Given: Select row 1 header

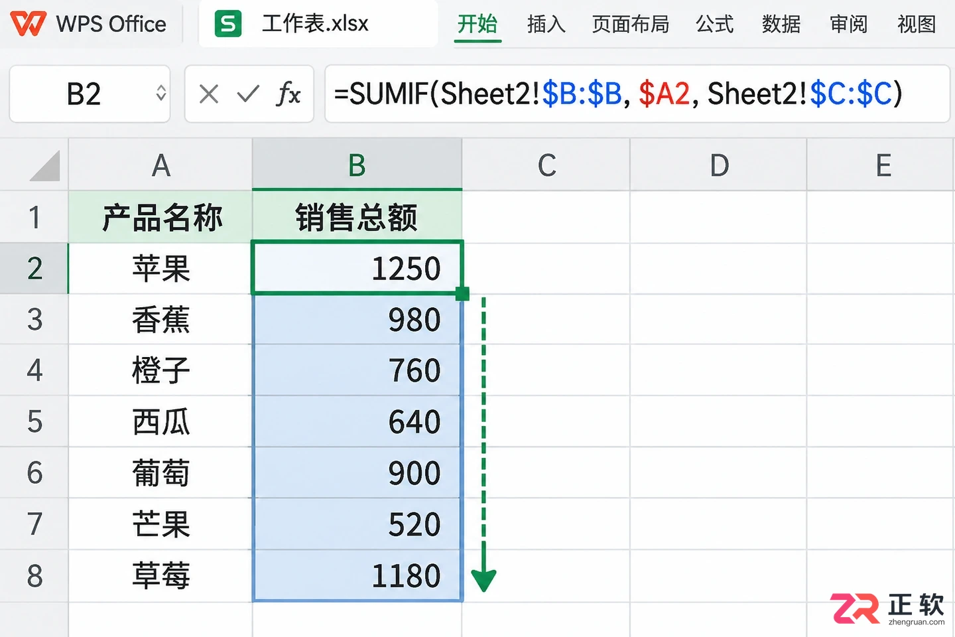Looking at the screenshot, I should (34, 217).
